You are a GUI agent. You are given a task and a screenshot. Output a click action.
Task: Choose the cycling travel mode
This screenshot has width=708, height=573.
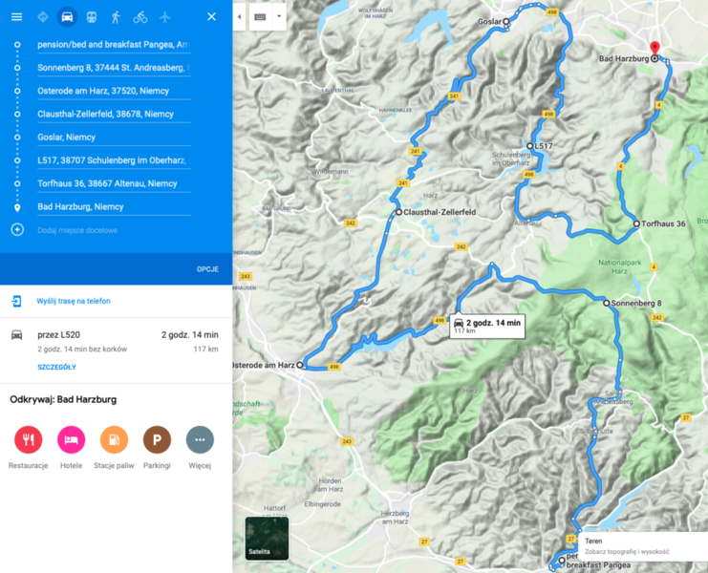pos(140,17)
